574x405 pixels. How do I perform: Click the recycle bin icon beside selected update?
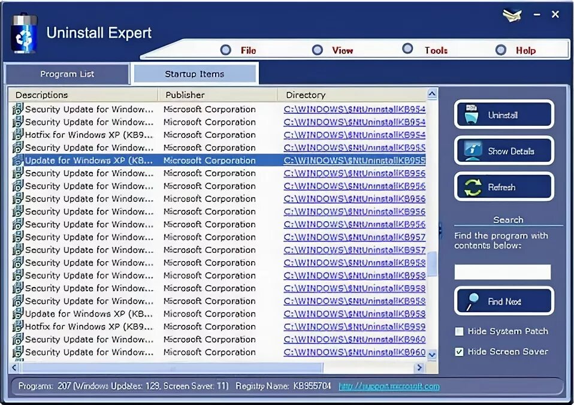coord(18,160)
